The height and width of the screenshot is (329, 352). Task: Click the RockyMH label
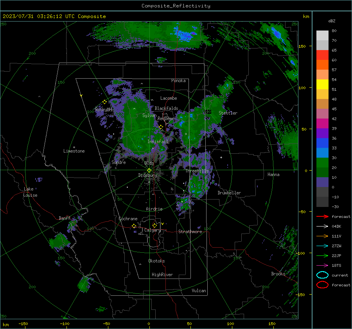point(103,110)
